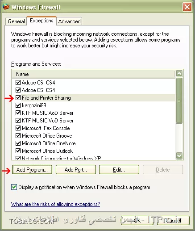Image resolution: width=195 pixels, height=231 pixels.
Task: Open the risks of allowing exceptions link
Action: tap(55, 204)
